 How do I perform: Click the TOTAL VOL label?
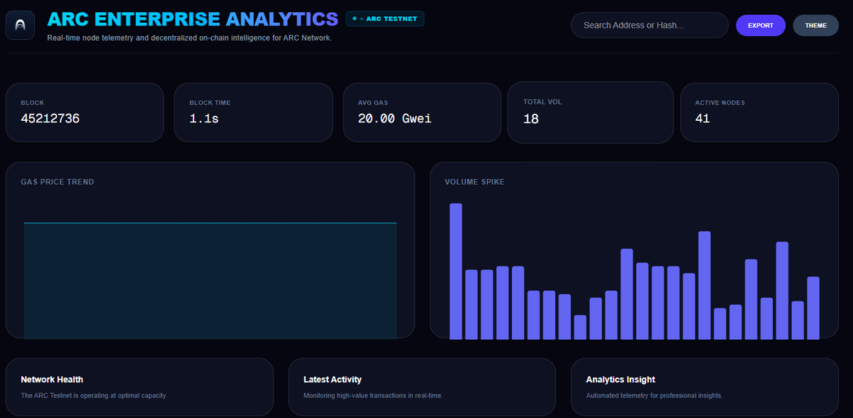(x=542, y=102)
